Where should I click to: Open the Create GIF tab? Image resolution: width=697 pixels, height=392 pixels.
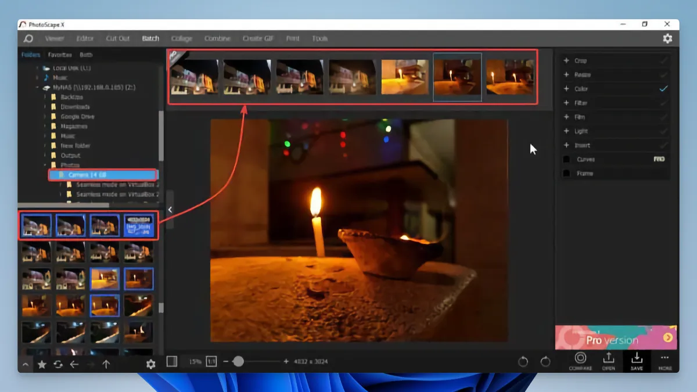pyautogui.click(x=257, y=38)
